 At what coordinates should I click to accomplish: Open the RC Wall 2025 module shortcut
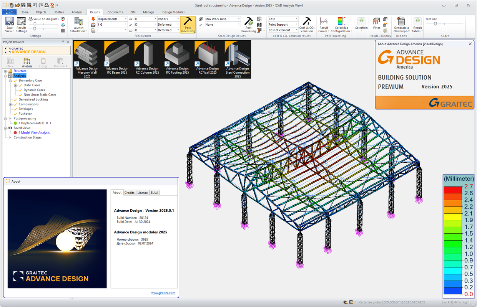[208, 58]
